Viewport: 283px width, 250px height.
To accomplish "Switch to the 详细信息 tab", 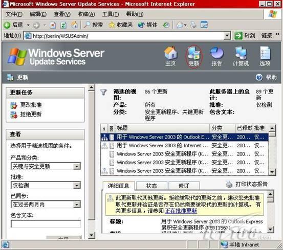I will pos(118,186).
